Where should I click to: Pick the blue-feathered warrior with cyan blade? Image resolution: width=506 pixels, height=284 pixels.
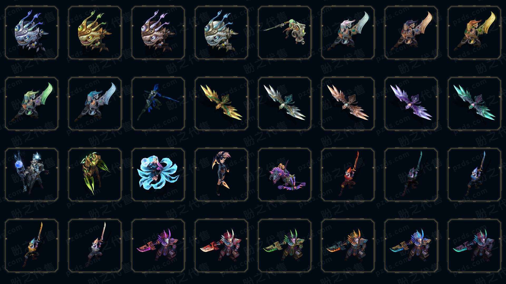[411, 246]
